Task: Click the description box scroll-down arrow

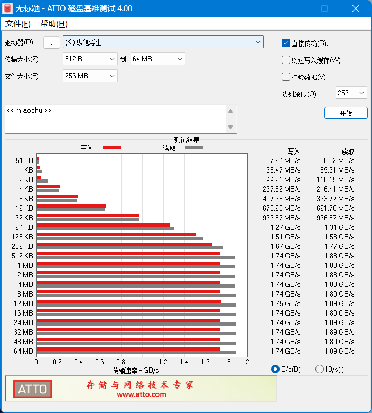Action: [231, 127]
